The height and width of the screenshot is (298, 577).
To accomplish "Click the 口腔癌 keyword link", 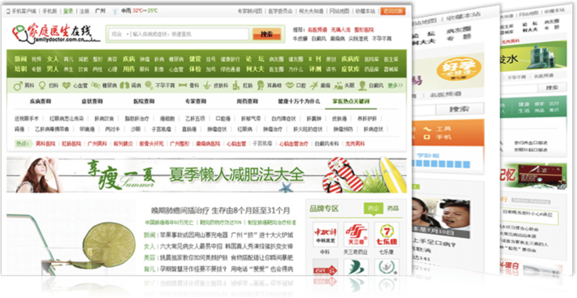I will (x=223, y=119).
